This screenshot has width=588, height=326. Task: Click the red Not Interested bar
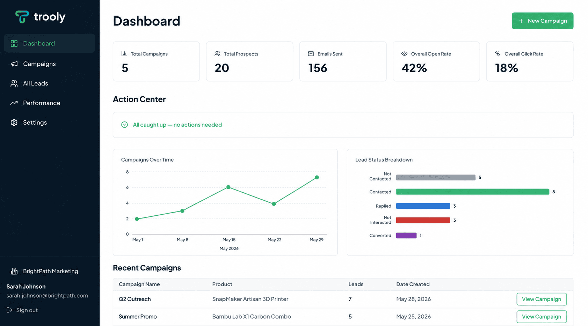423,220
